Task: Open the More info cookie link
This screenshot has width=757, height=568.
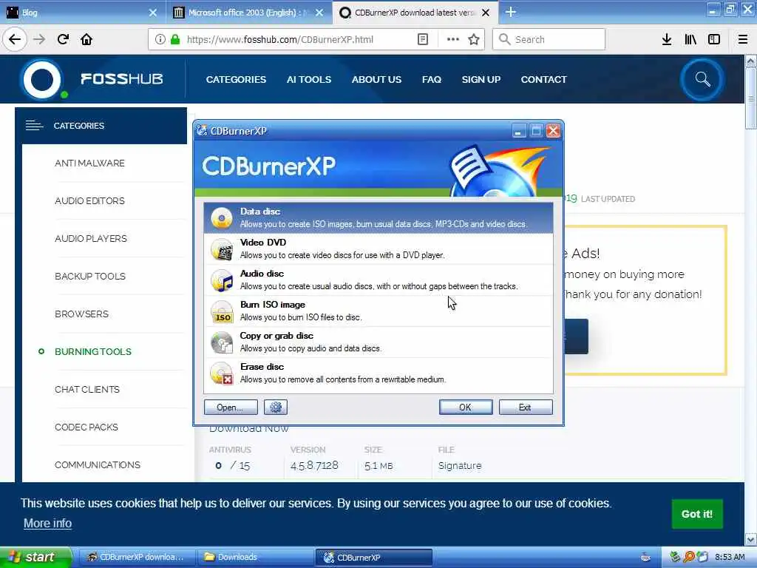Action: click(x=48, y=523)
